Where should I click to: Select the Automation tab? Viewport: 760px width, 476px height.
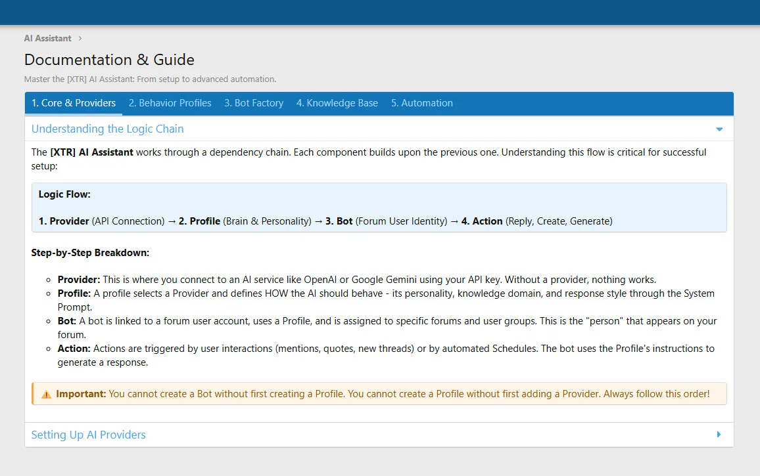(x=422, y=103)
